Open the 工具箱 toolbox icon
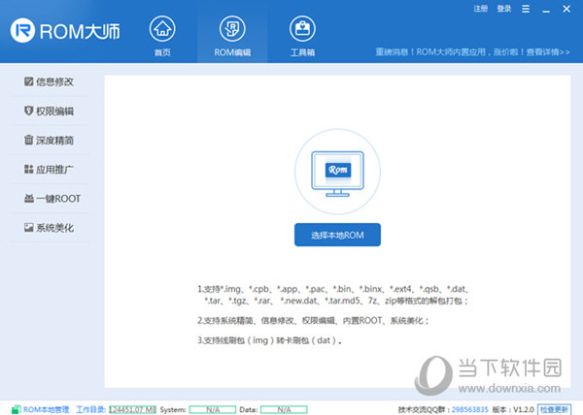This screenshot has width=583, height=415. [x=302, y=29]
